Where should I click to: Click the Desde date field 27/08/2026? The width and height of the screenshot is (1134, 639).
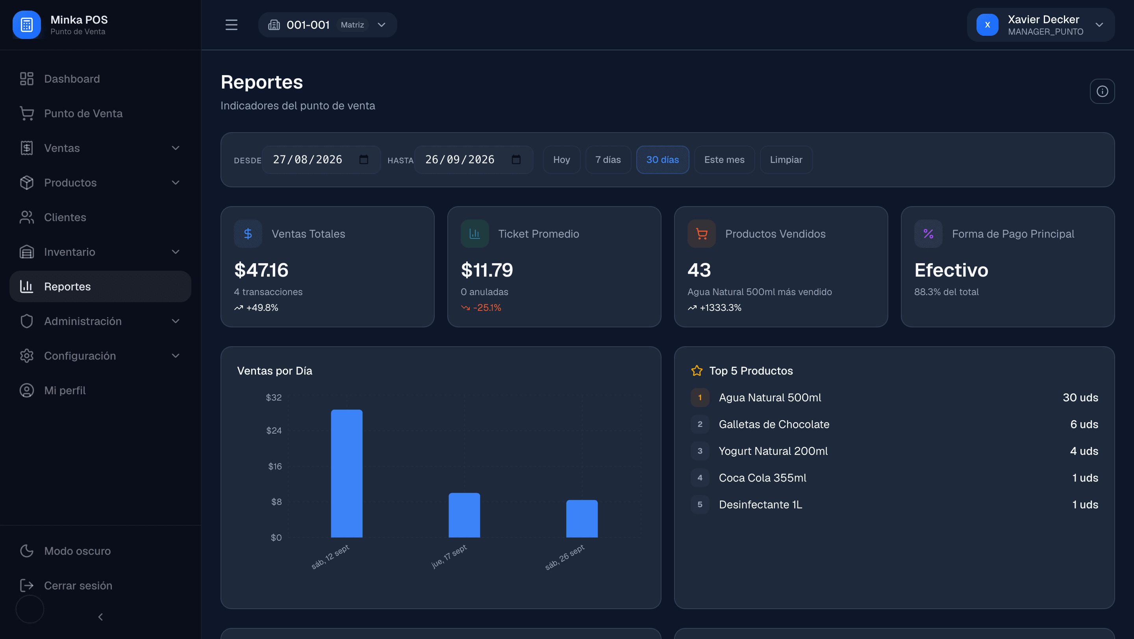click(x=321, y=160)
